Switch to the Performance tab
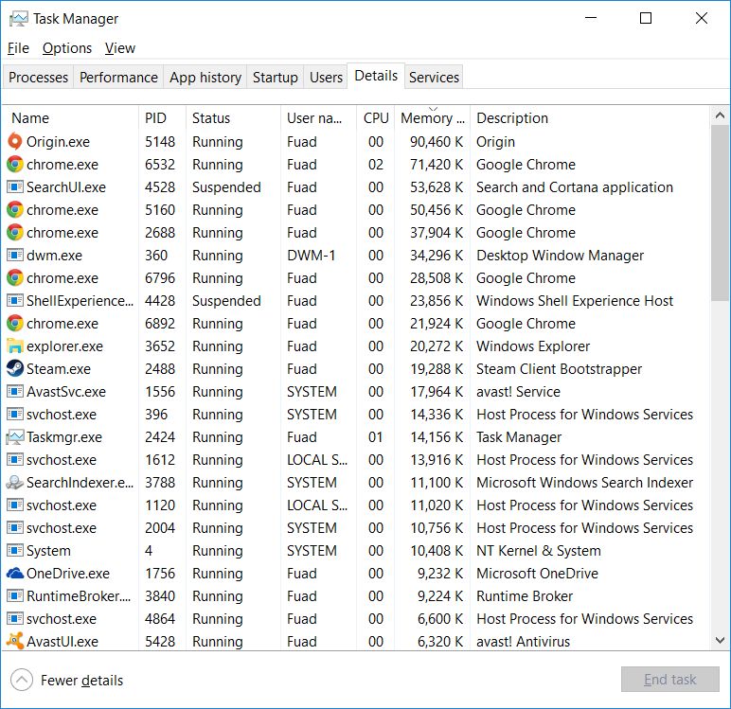This screenshot has width=731, height=709. (x=118, y=78)
